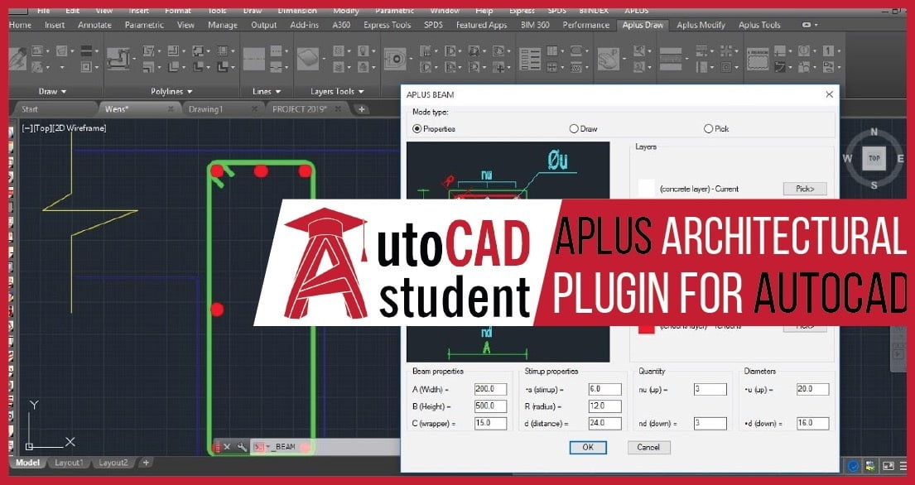Click the large stacked bars icon in ribbon
This screenshot has height=485, width=915.
671,59
